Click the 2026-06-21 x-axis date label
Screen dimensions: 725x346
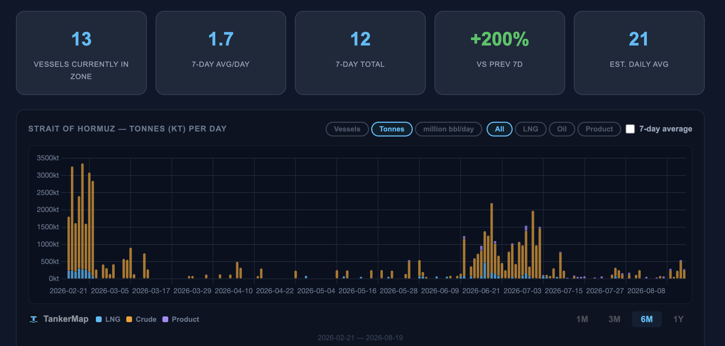[481, 291]
